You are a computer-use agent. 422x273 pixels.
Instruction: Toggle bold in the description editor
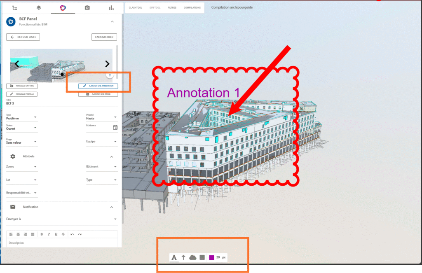pos(42,234)
